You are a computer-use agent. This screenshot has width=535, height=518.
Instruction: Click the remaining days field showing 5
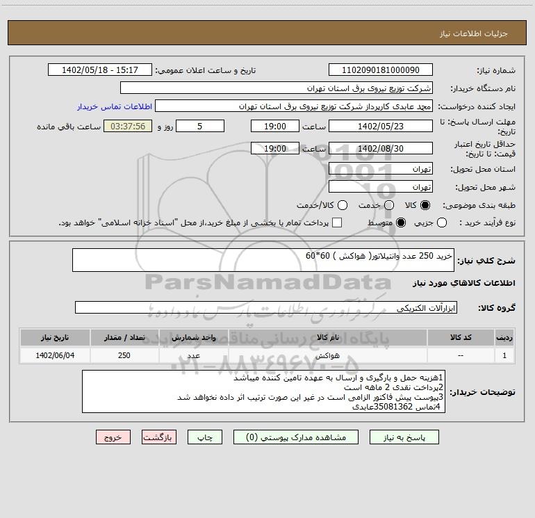click(200, 126)
